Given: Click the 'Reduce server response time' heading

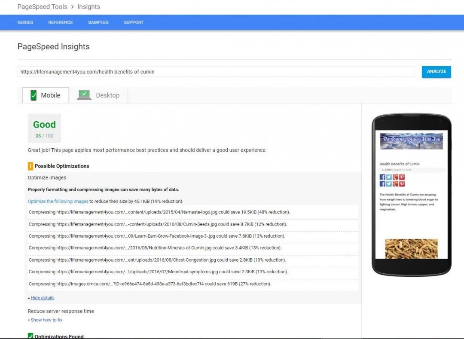Looking at the screenshot, I should click(61, 311).
